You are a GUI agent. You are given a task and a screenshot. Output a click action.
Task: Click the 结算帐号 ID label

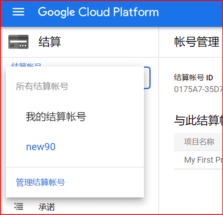tap(193, 78)
